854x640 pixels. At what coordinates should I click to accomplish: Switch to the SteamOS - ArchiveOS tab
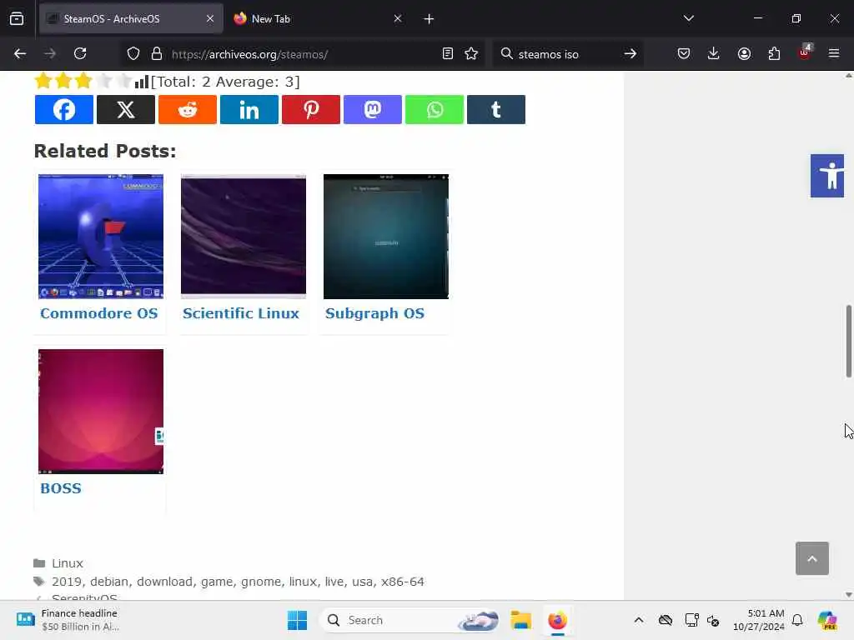point(131,19)
